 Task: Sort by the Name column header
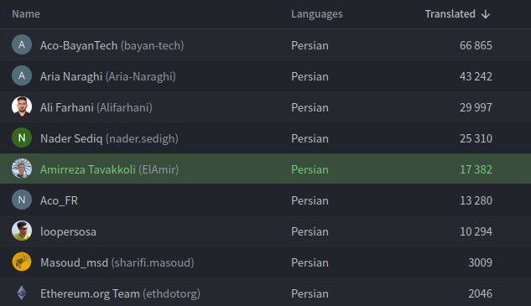coord(26,14)
